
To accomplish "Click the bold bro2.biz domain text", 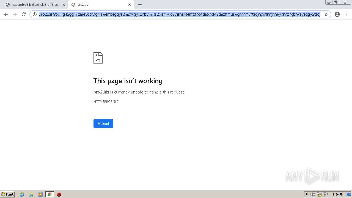I will coord(101,92).
